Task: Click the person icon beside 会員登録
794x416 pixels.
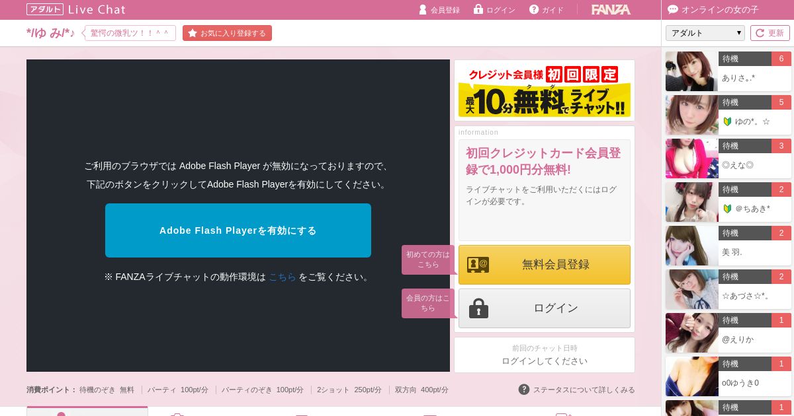Action: 423,9
